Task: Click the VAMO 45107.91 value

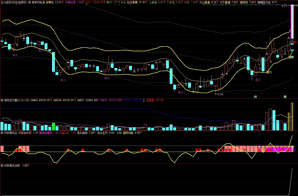Action: 41,100
